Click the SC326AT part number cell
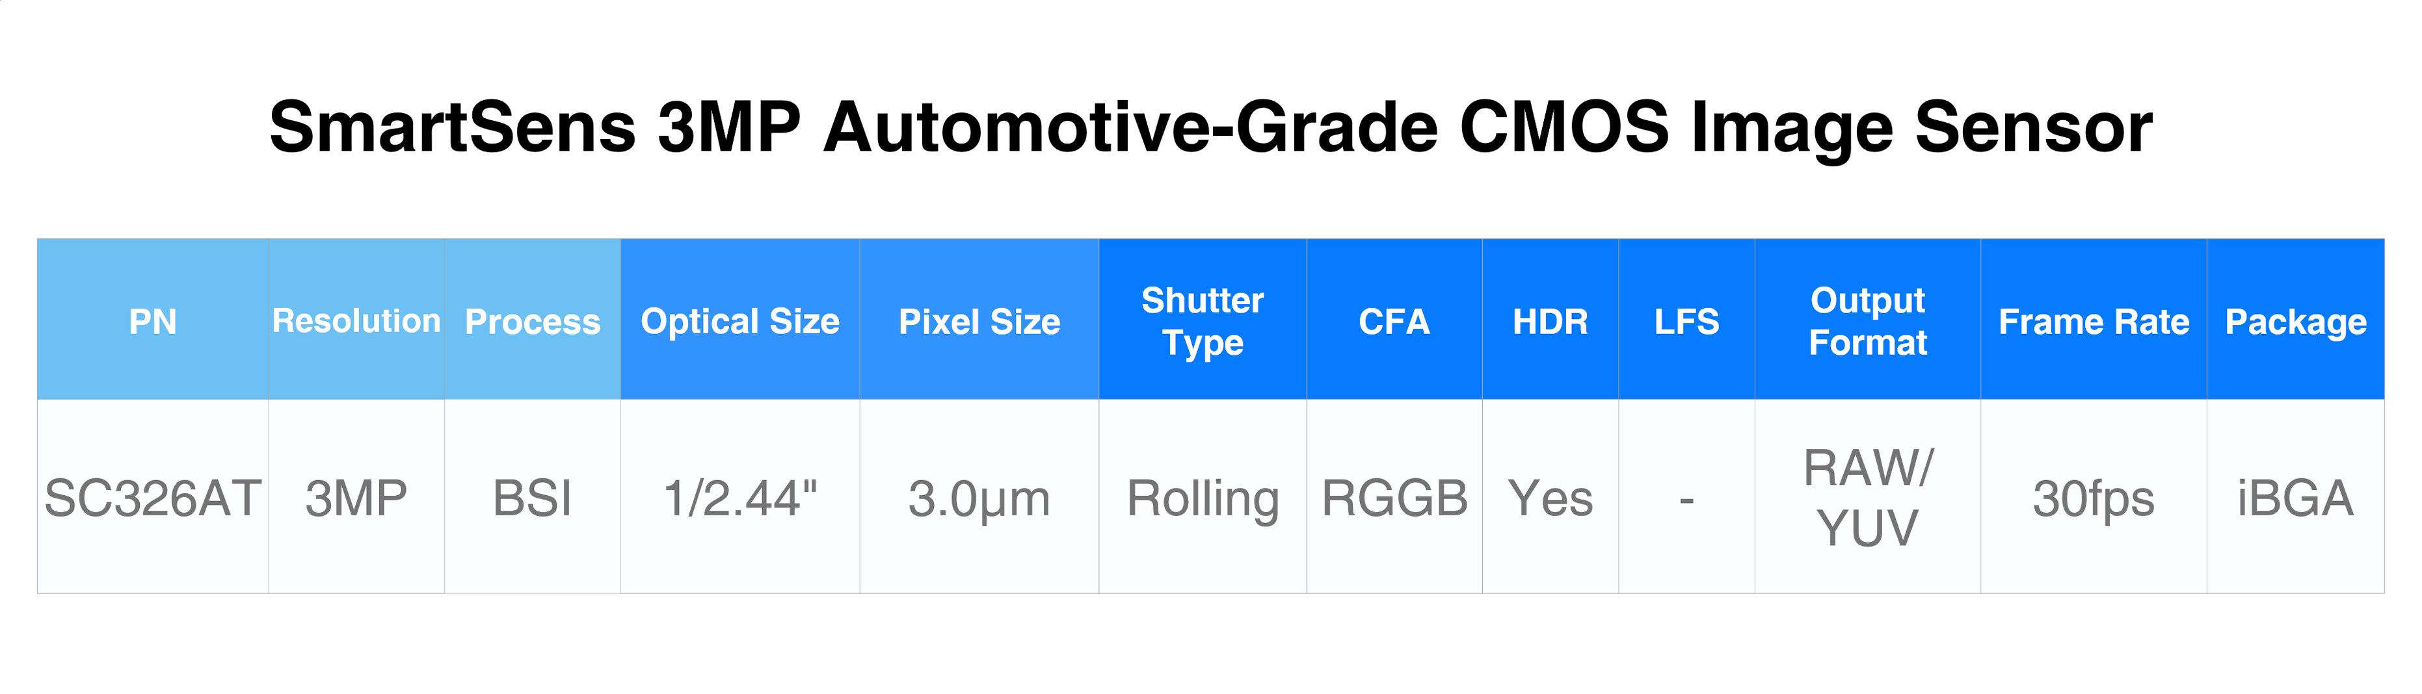Viewport: 2422px width, 694px height. pyautogui.click(x=153, y=497)
